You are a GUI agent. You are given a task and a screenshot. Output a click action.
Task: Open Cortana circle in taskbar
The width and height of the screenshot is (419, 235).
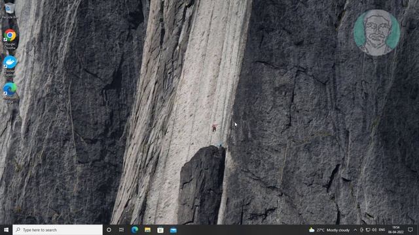coord(109,230)
